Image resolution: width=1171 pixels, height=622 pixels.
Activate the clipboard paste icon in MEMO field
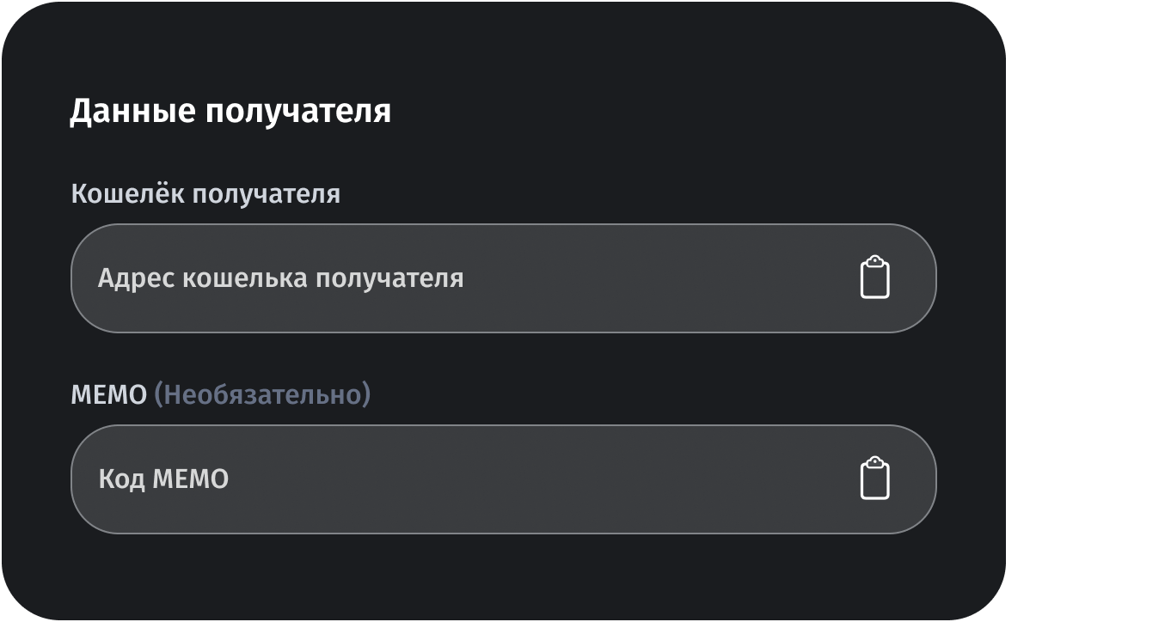(x=876, y=479)
